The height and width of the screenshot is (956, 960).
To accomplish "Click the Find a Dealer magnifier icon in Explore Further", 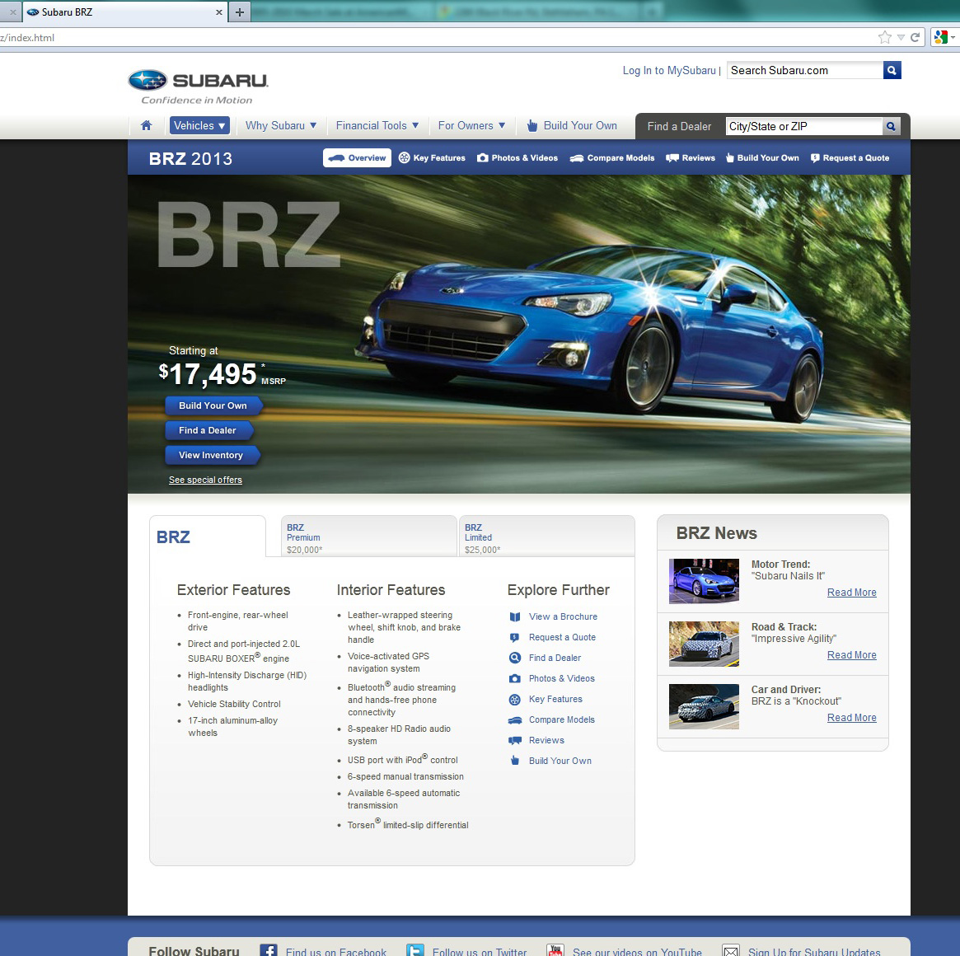I will click(515, 658).
